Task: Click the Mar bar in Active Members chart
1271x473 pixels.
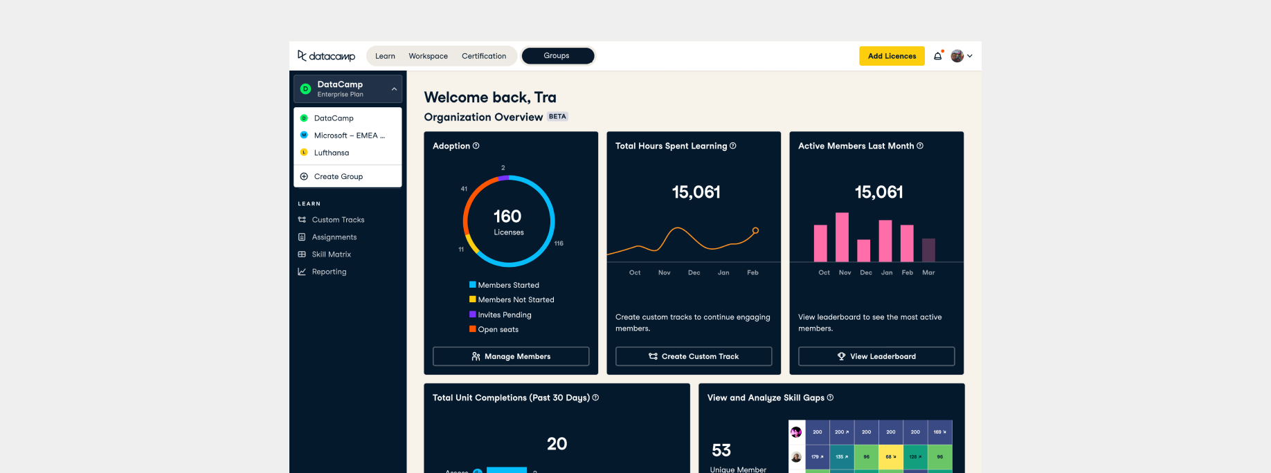Action: point(928,250)
